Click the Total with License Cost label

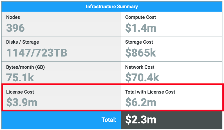(150, 92)
